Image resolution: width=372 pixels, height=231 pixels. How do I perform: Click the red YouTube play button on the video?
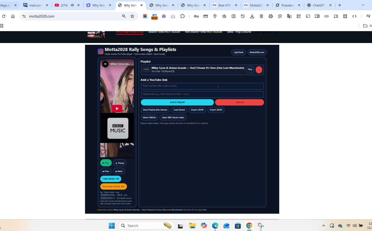117,108
